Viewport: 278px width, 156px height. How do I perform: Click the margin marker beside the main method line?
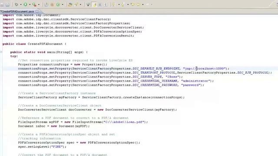(x=1, y=52)
